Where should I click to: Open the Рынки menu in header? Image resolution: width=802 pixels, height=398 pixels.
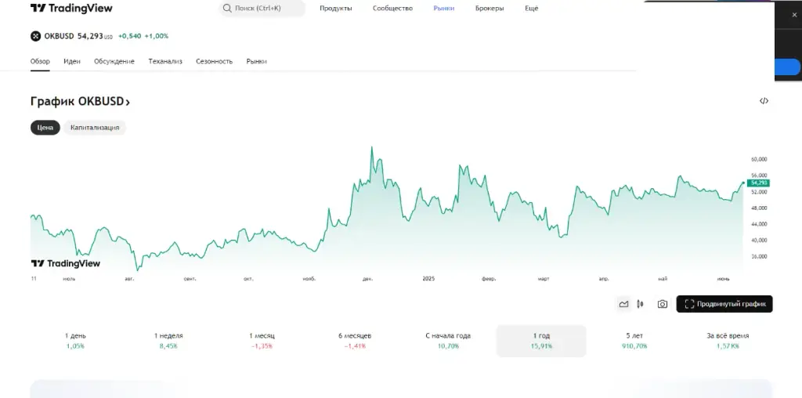click(x=443, y=8)
